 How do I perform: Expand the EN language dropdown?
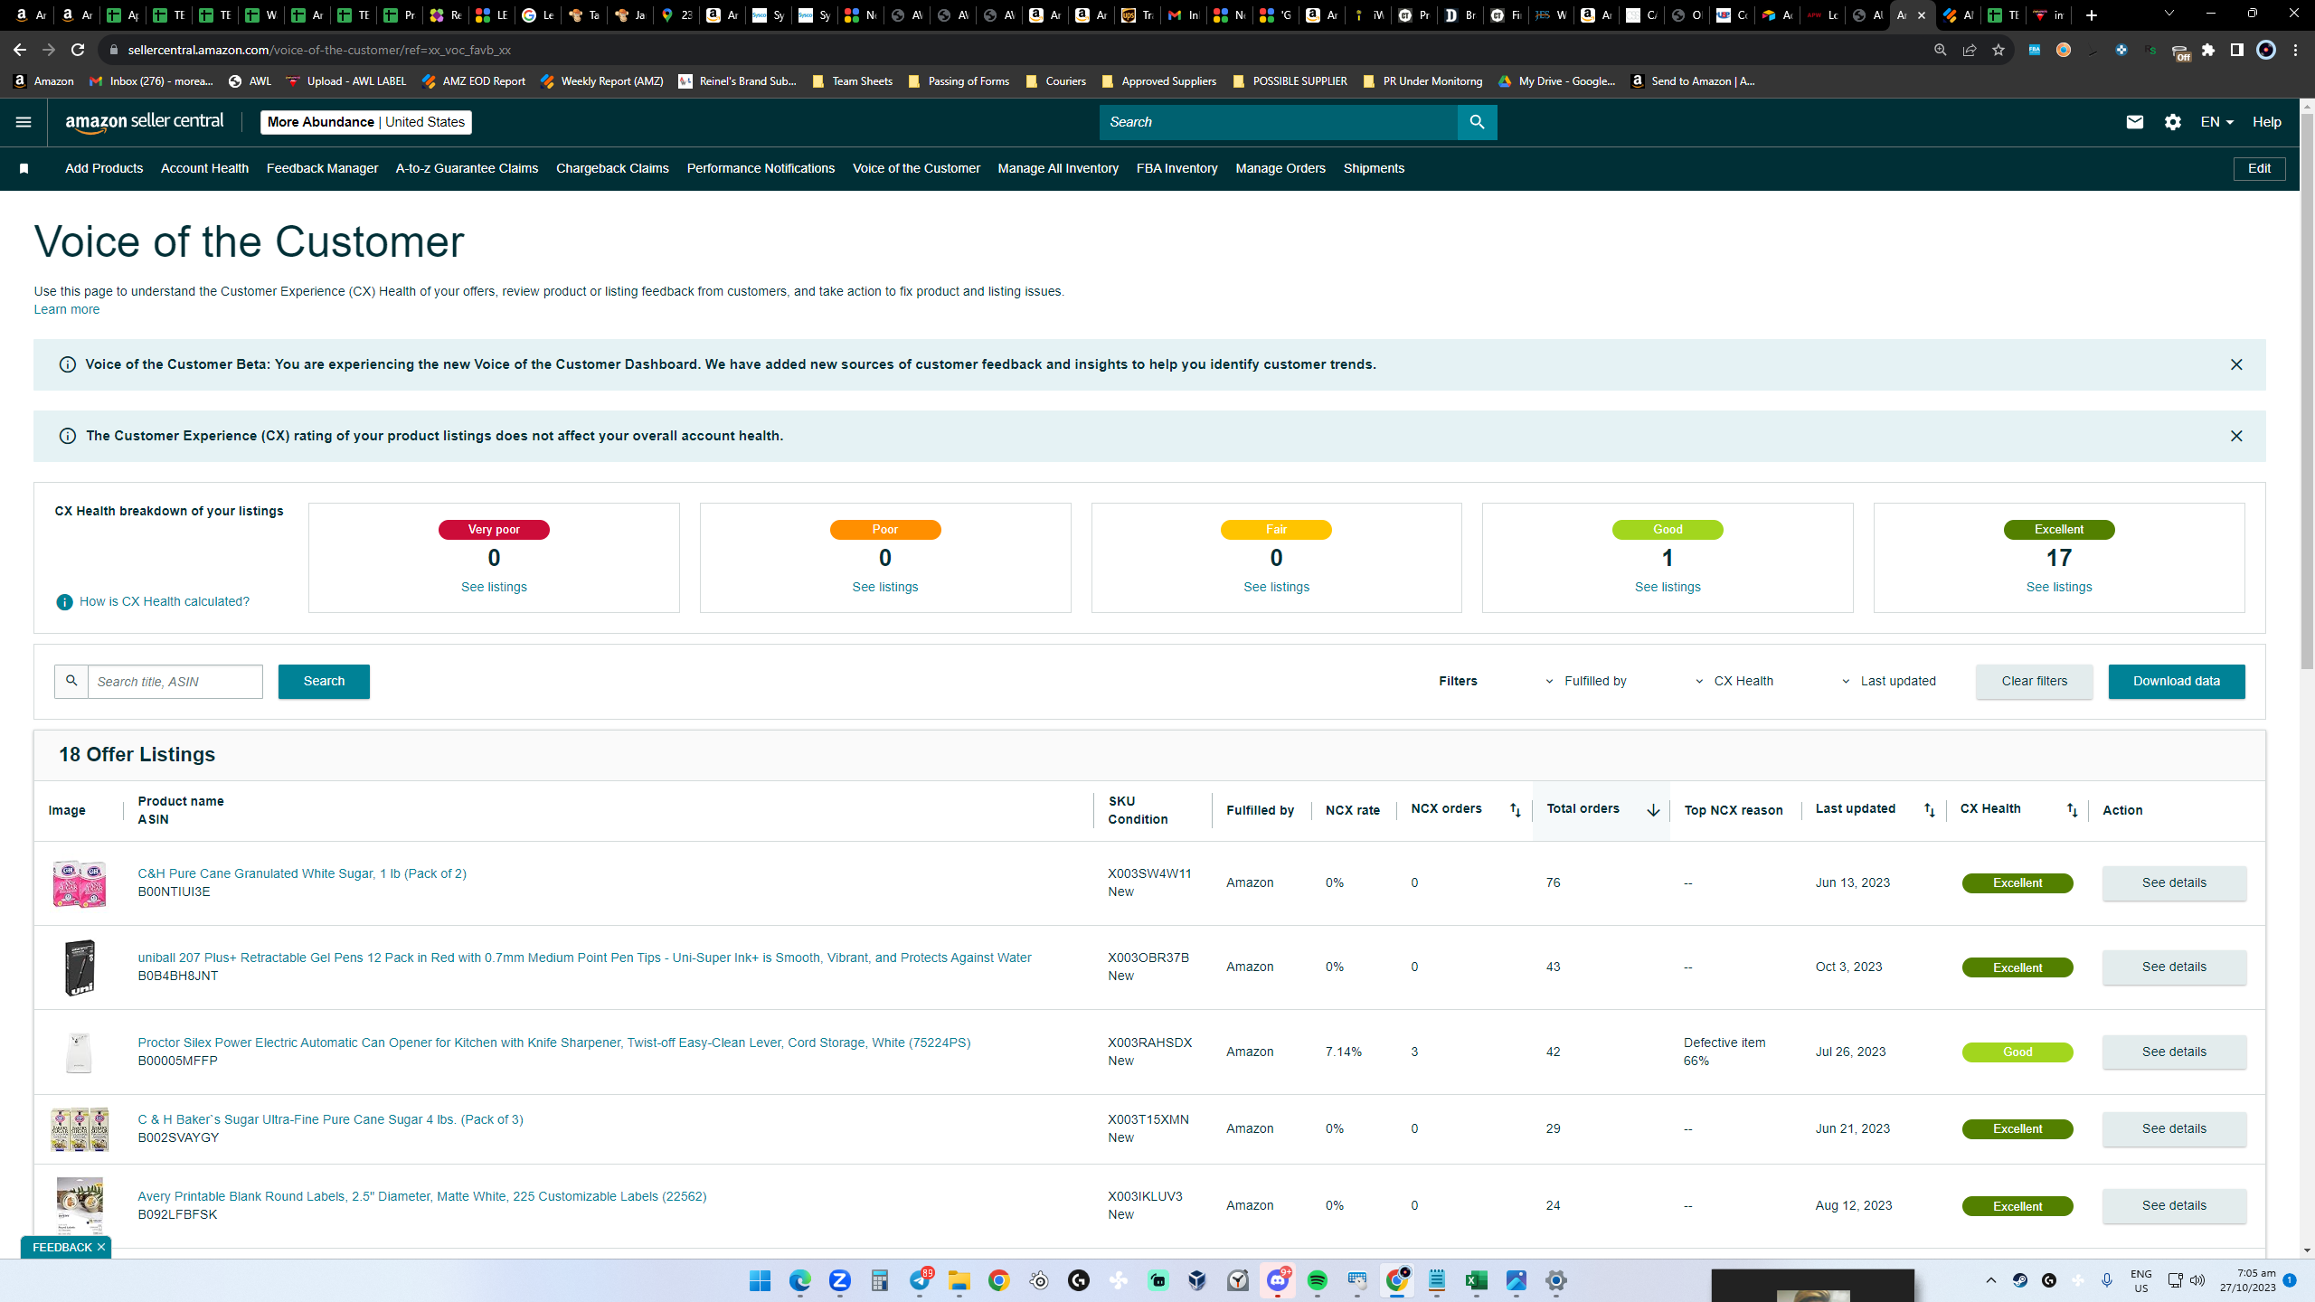2216,122
